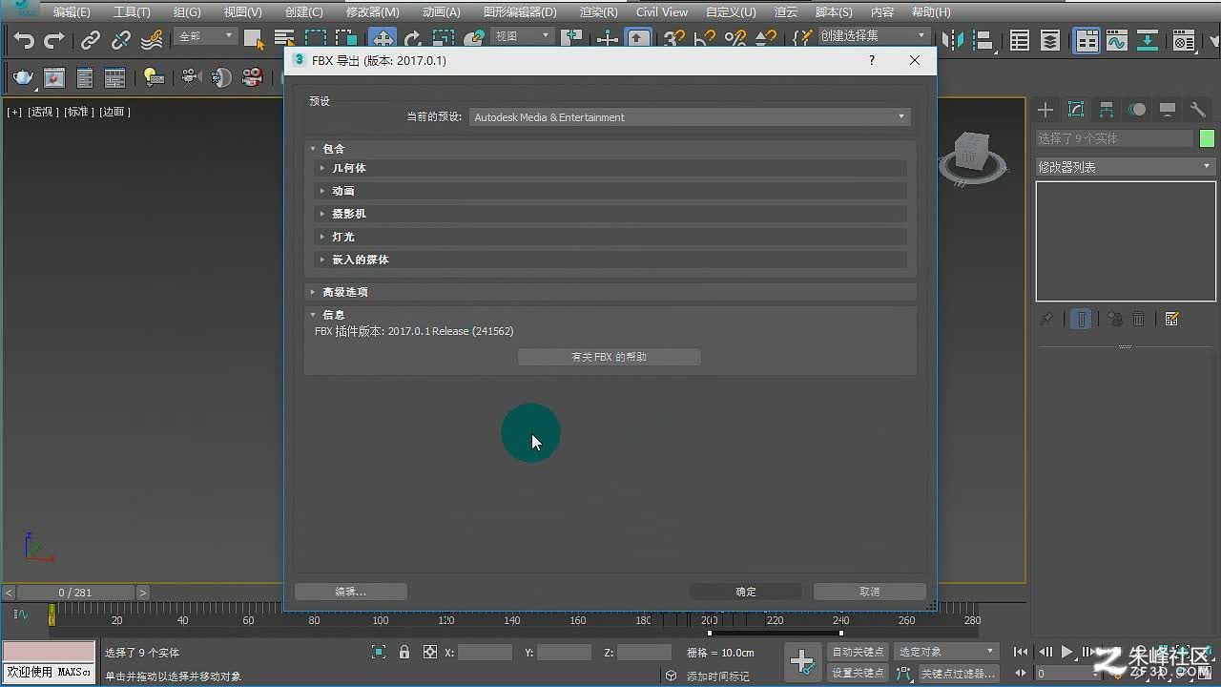Click the green object color swatch

1207,138
